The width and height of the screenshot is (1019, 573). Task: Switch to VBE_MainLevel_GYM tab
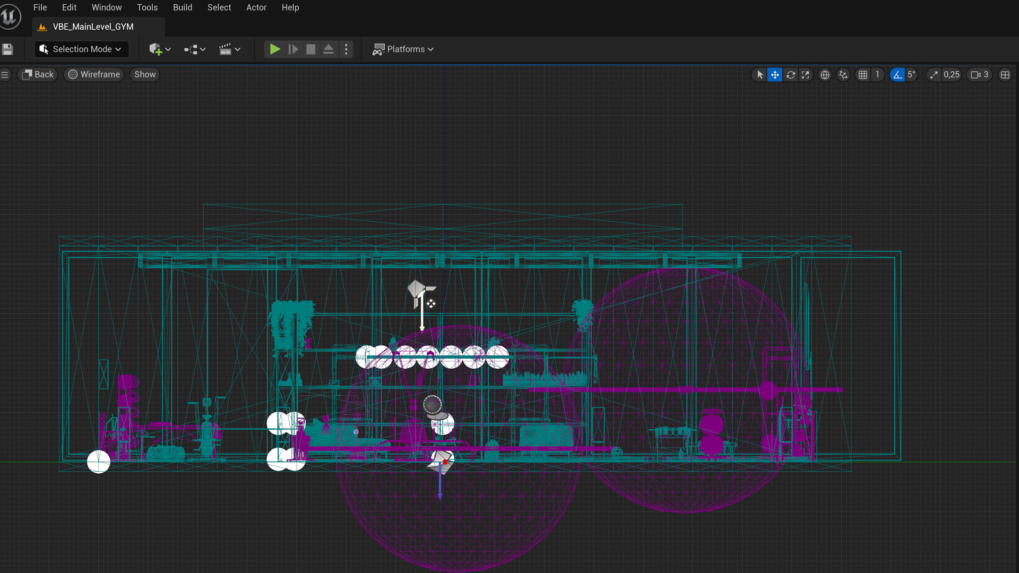click(x=93, y=27)
